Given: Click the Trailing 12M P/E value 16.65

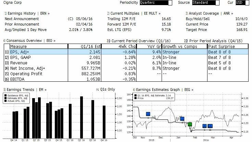Looking at the screenshot, I should click(166, 19).
